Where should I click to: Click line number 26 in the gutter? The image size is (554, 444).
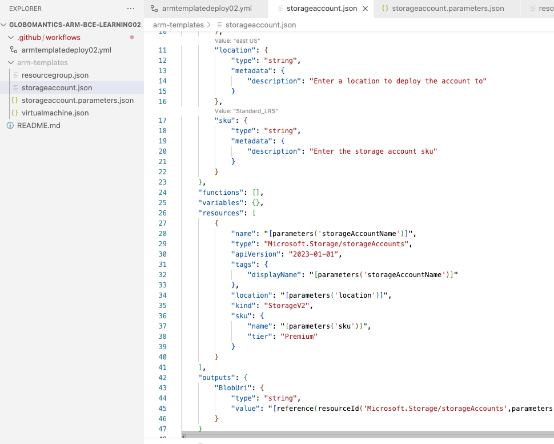(x=163, y=213)
